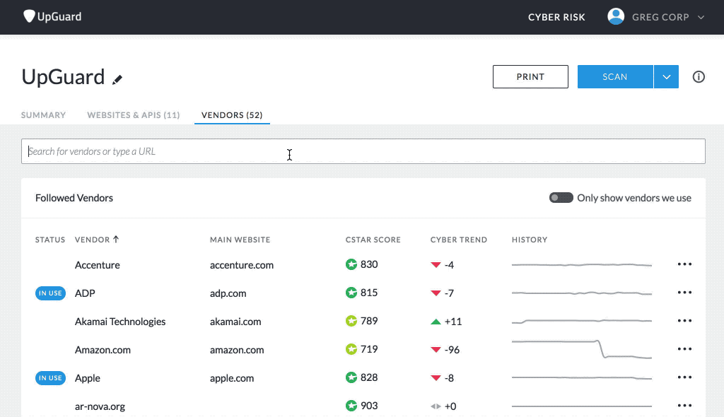This screenshot has height=417, width=724.
Task: Click the Akamai Technologies history sparkline
Action: tap(582, 321)
